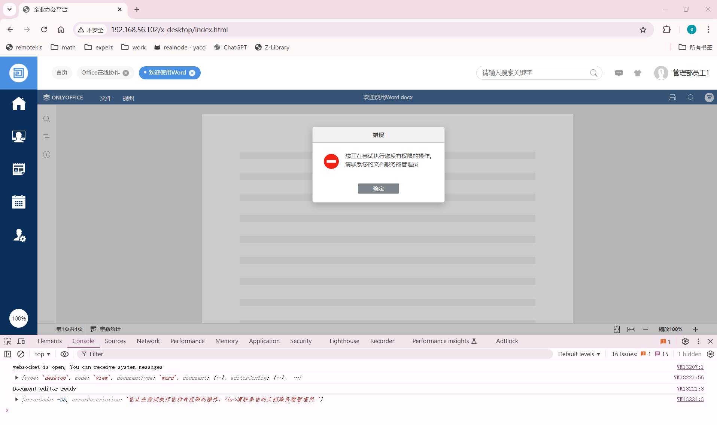Open DevTools more options kebab menu
Viewport: 717px width, 425px height.
coord(698,341)
